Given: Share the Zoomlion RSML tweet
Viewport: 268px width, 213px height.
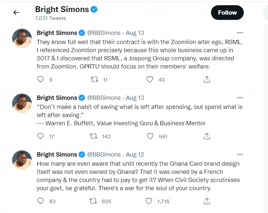Looking at the screenshot, I should 207,79.
